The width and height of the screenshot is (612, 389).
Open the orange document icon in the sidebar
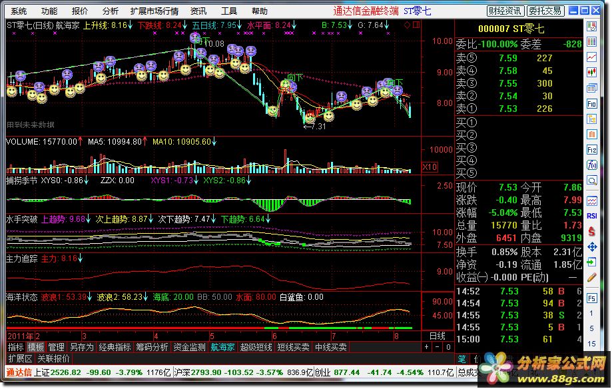point(592,135)
